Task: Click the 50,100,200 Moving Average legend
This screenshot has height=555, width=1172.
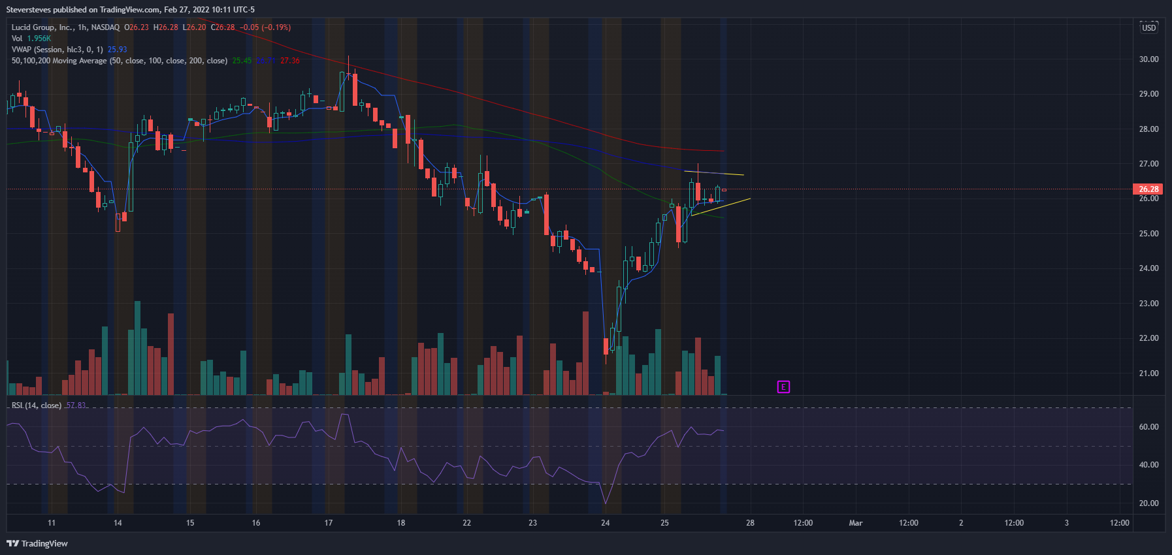Action: click(x=119, y=61)
